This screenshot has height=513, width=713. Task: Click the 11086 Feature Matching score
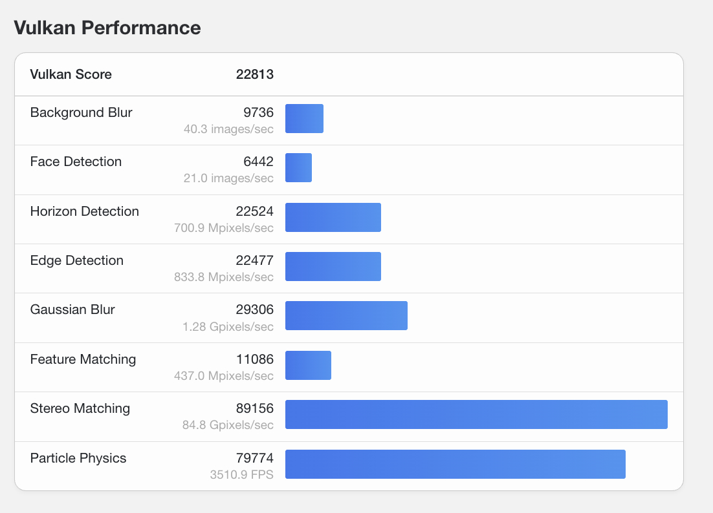[254, 359]
